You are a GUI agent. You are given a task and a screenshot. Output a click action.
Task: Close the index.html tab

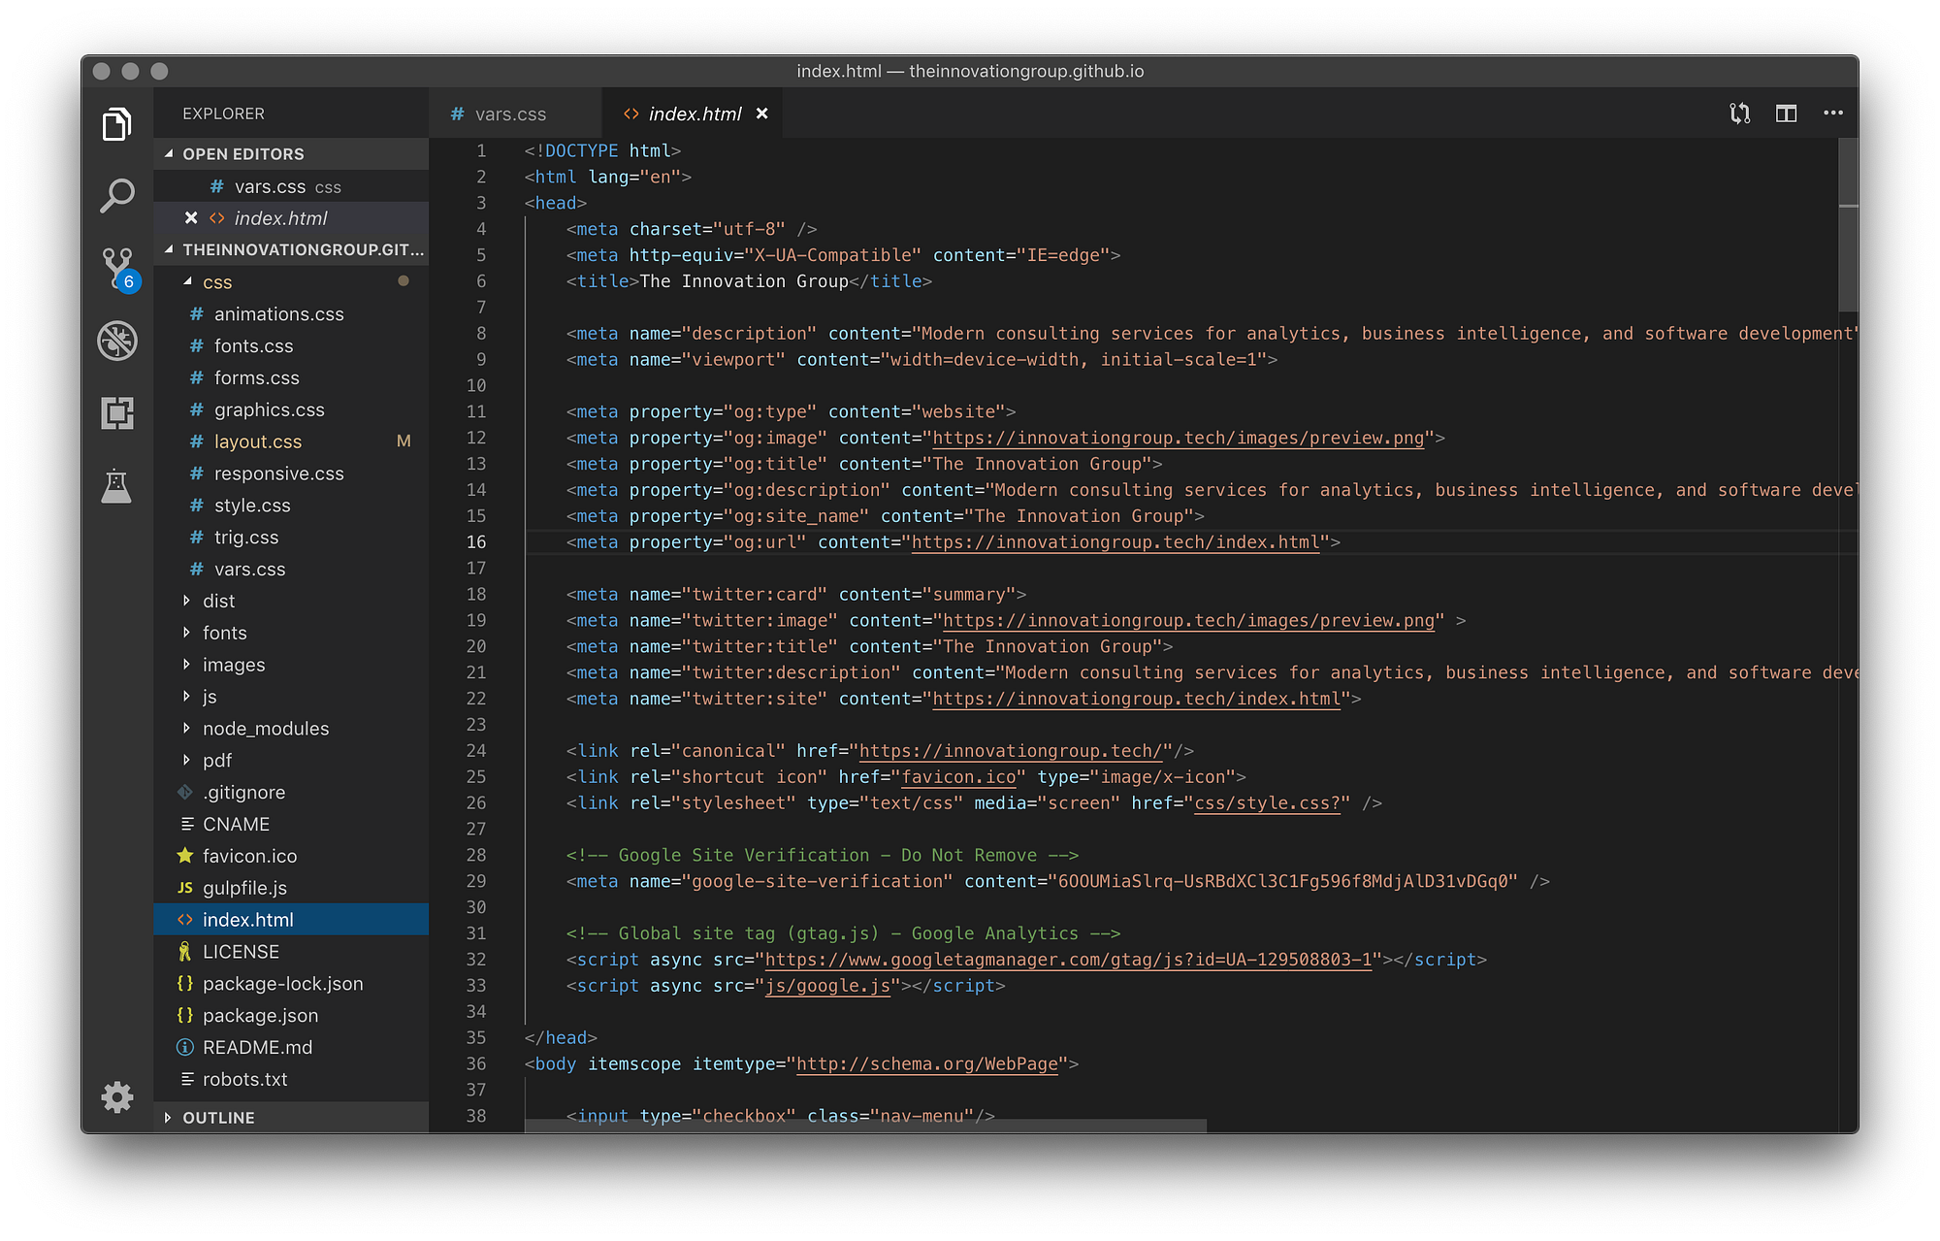(x=762, y=114)
